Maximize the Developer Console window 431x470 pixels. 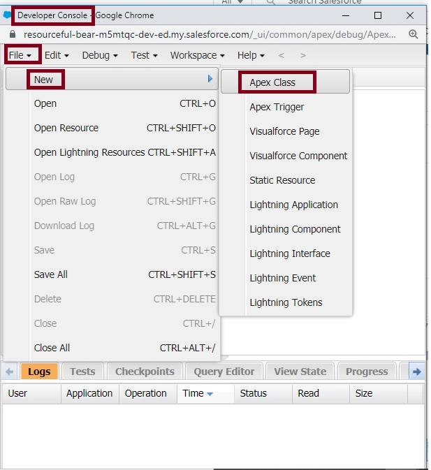coord(378,15)
